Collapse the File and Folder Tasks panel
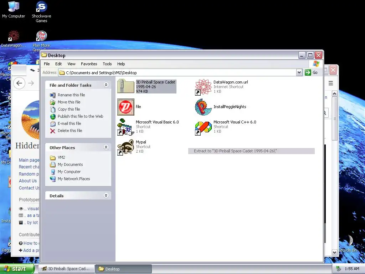Image resolution: width=365 pixels, height=274 pixels. click(106, 85)
